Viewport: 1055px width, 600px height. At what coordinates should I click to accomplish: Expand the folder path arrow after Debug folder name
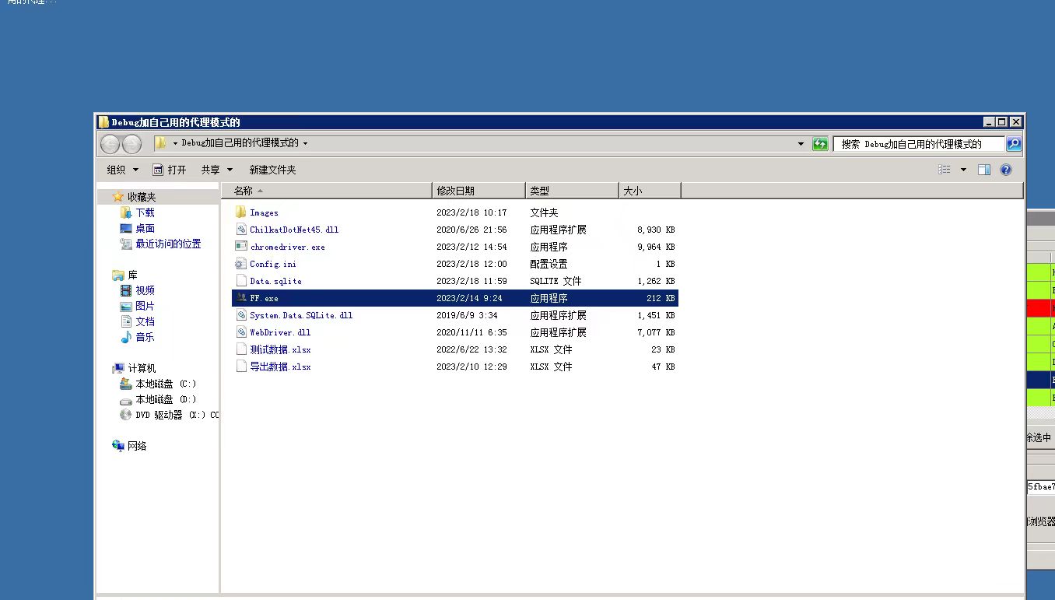[305, 143]
